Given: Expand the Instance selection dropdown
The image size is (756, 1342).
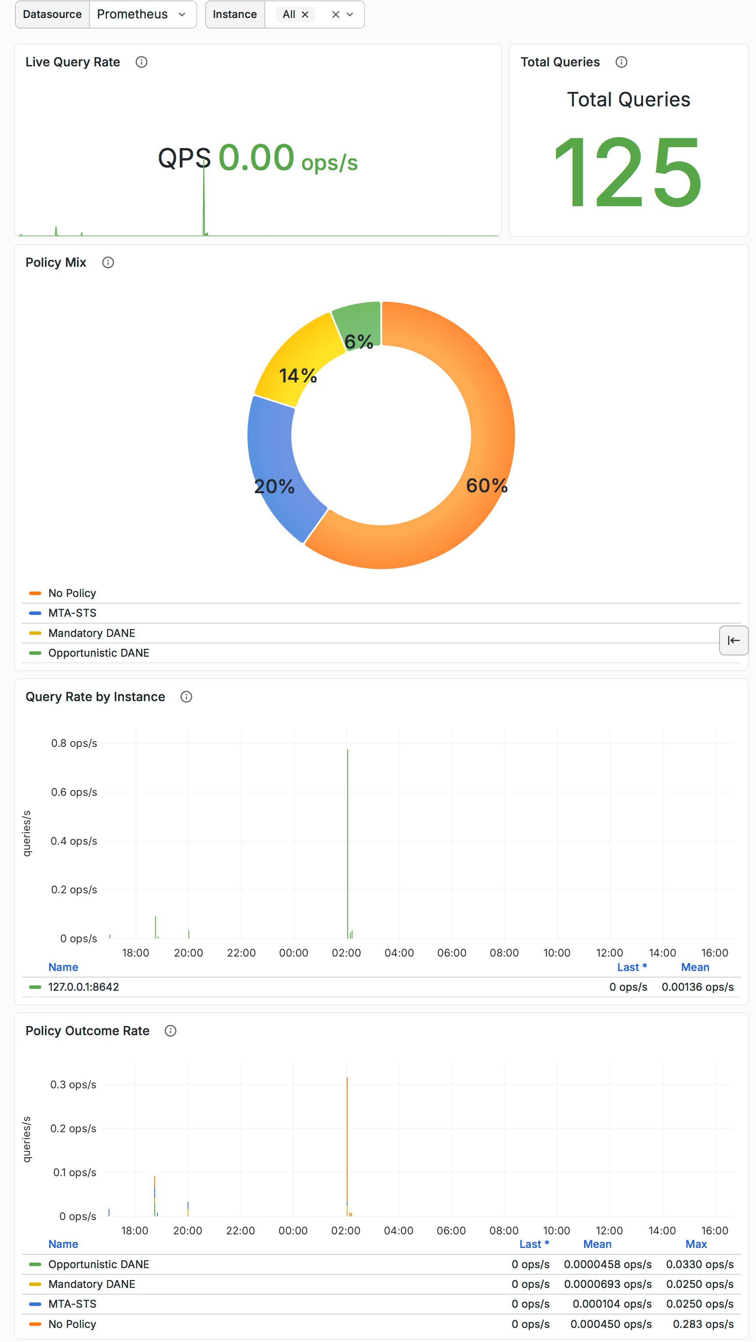Looking at the screenshot, I should [x=351, y=14].
